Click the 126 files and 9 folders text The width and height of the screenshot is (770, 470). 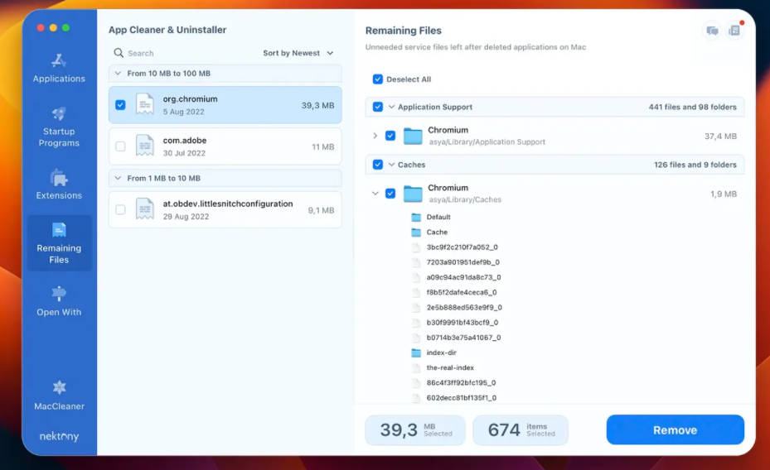695,165
